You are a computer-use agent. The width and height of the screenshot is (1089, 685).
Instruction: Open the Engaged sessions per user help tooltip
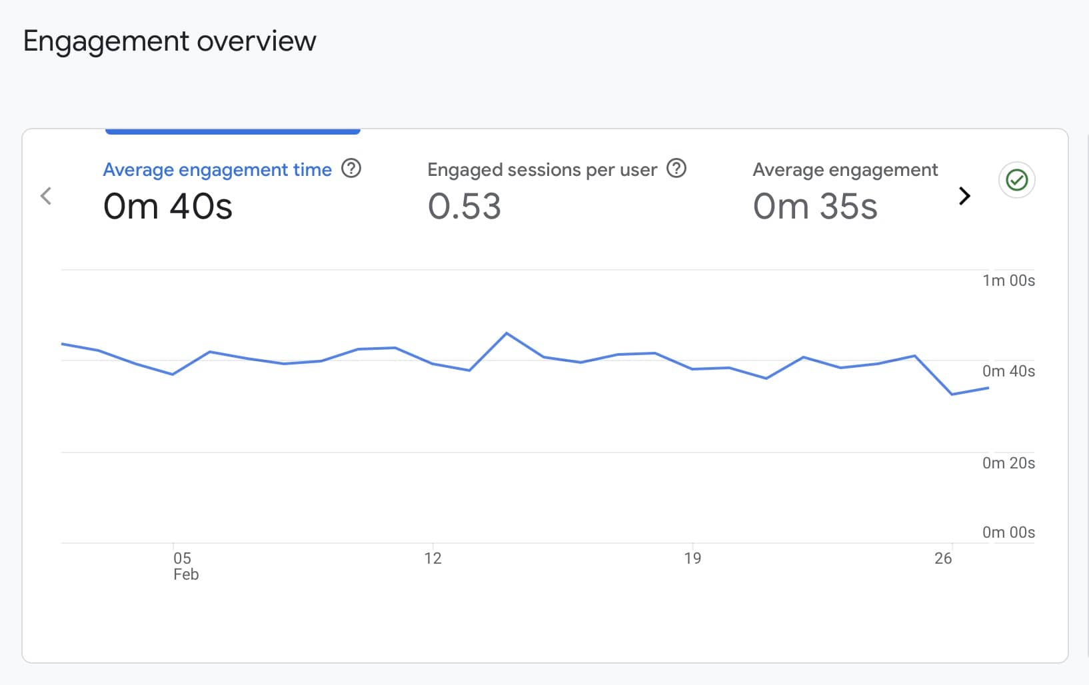(x=676, y=169)
